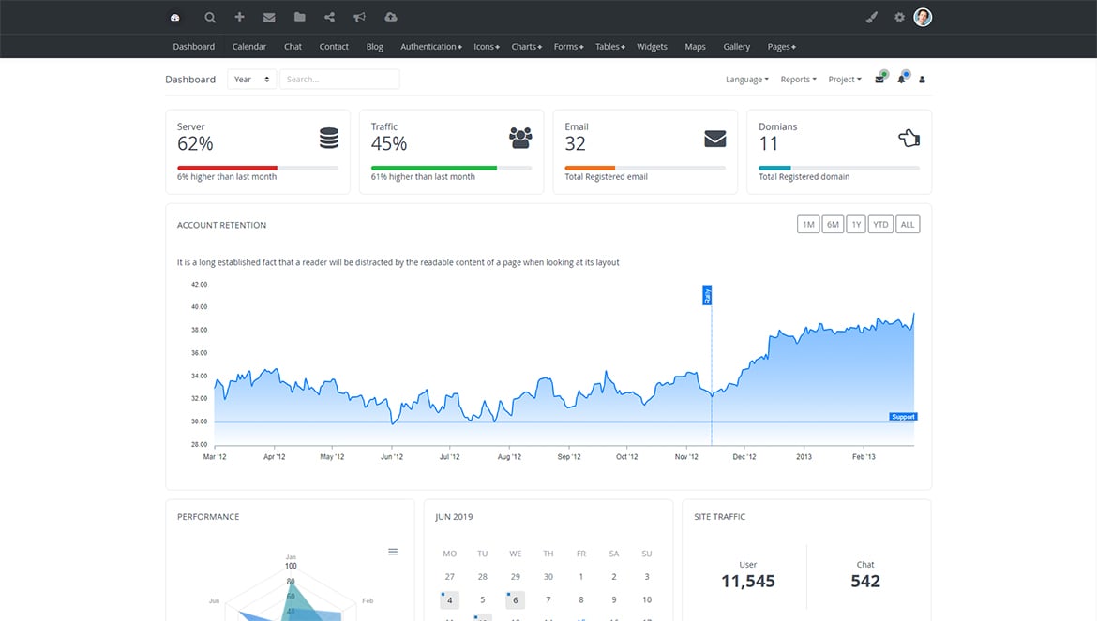Click the Email card envelope icon
Screen dimensions: 1097x621
point(715,139)
